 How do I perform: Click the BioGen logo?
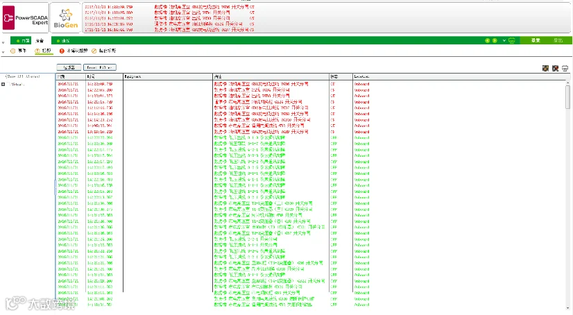tap(65, 17)
